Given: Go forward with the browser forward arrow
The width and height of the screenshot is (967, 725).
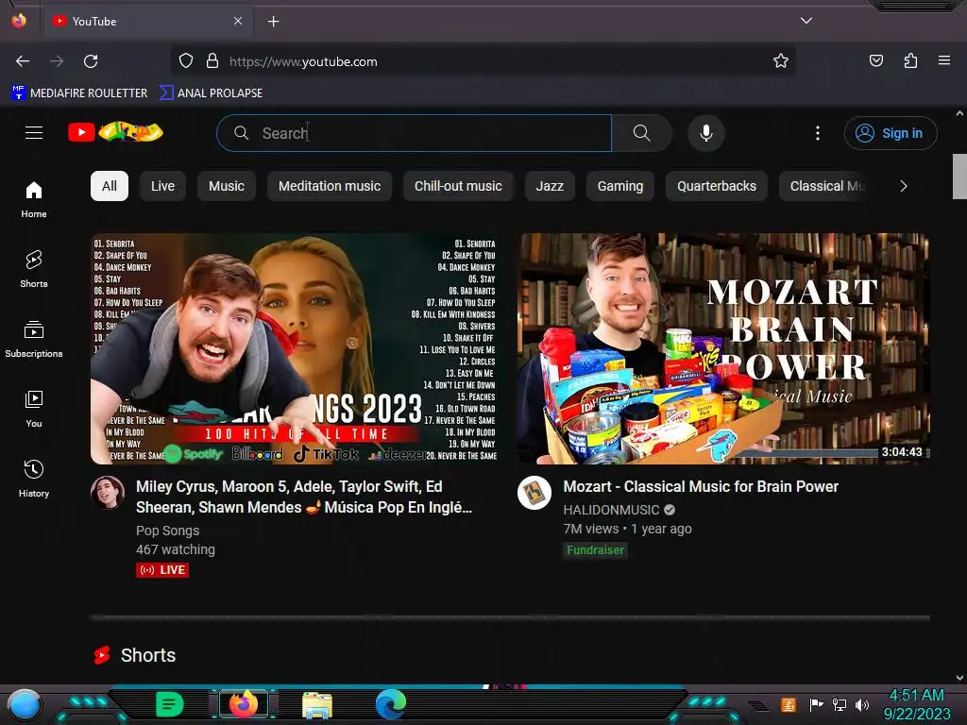Looking at the screenshot, I should tap(57, 61).
